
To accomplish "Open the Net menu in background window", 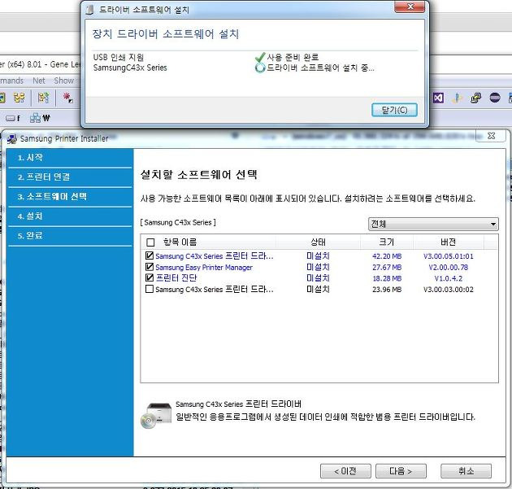I will pos(39,81).
